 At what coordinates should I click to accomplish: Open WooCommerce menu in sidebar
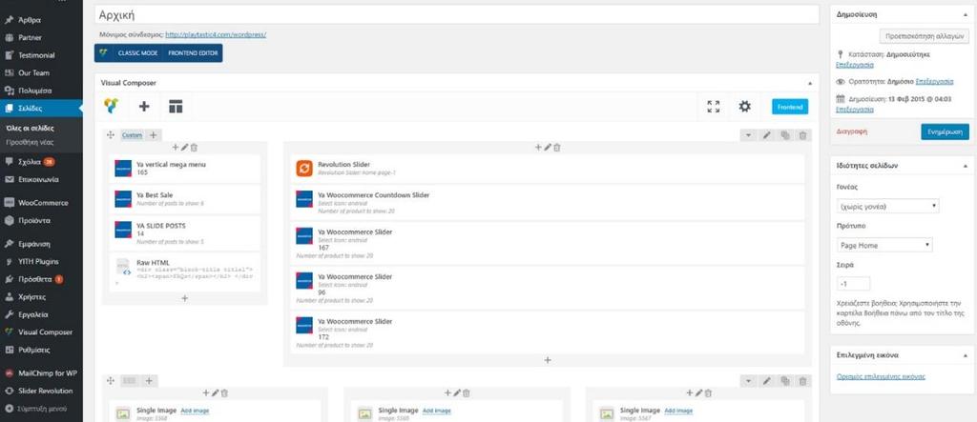(41, 203)
